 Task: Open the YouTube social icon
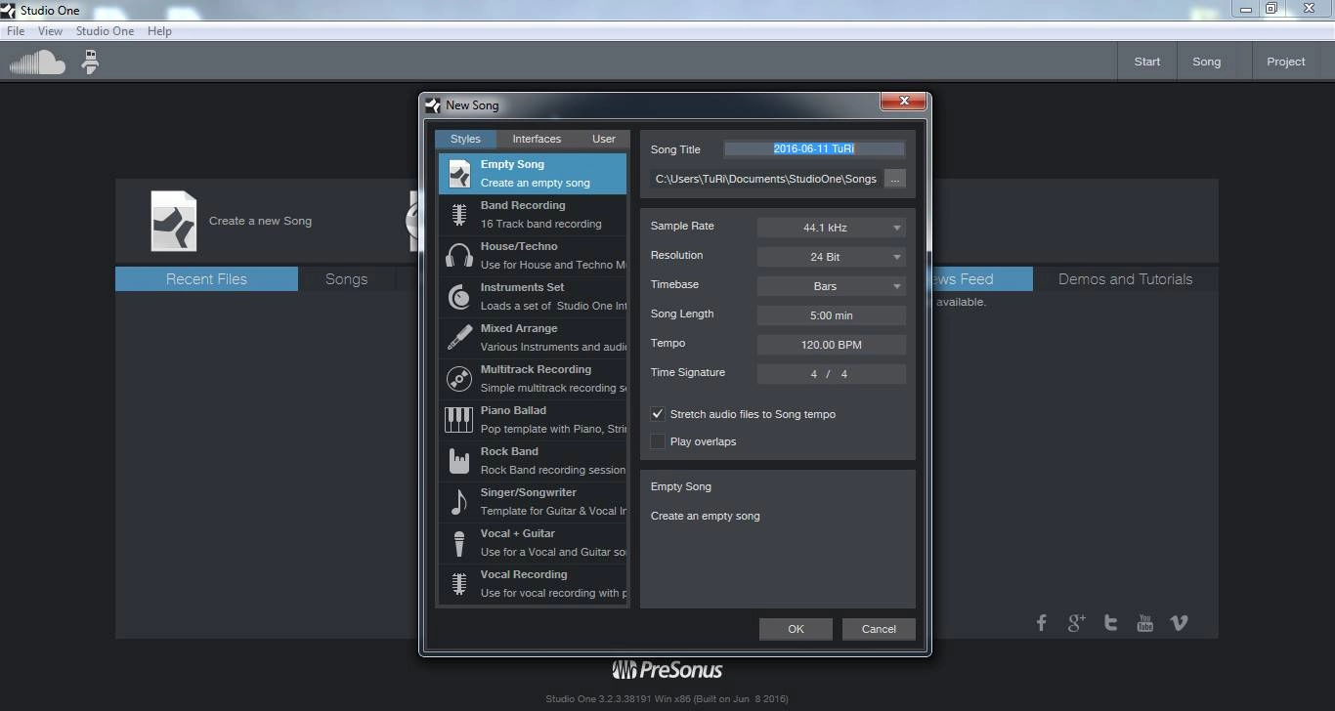1144,623
